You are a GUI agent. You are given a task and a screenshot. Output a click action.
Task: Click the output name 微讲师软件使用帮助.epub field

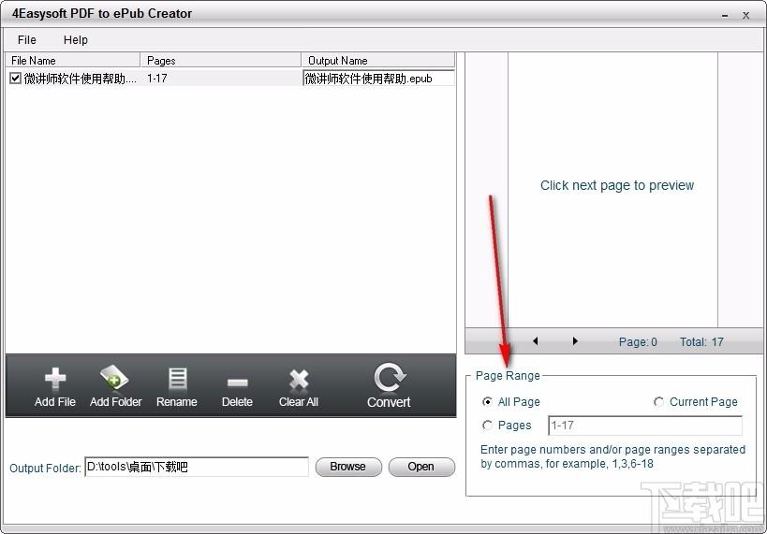tap(378, 79)
